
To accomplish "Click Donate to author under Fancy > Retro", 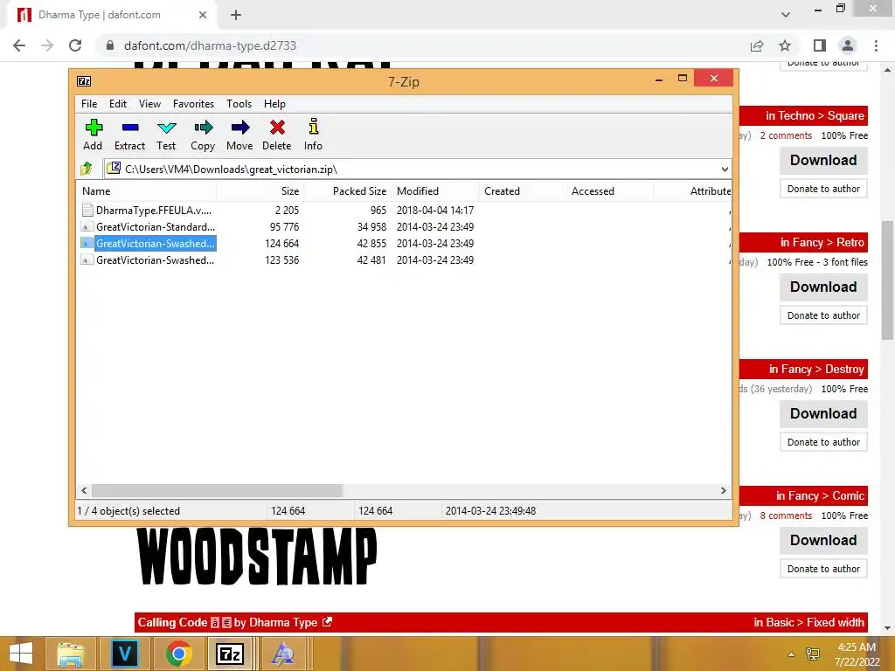I will click(x=823, y=315).
